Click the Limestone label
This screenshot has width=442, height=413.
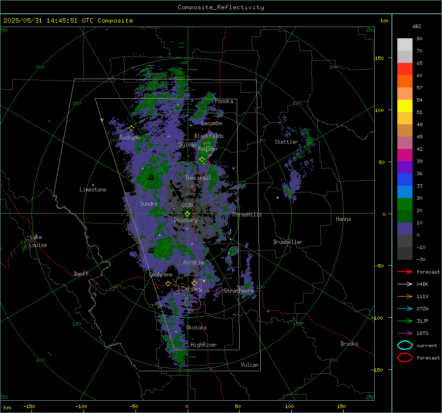click(x=93, y=190)
